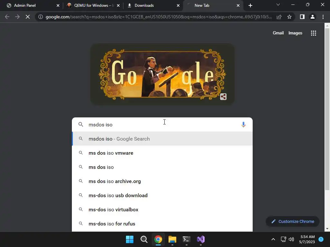Show hidden system tray icons
This screenshot has width=330, height=247.
coord(273,239)
